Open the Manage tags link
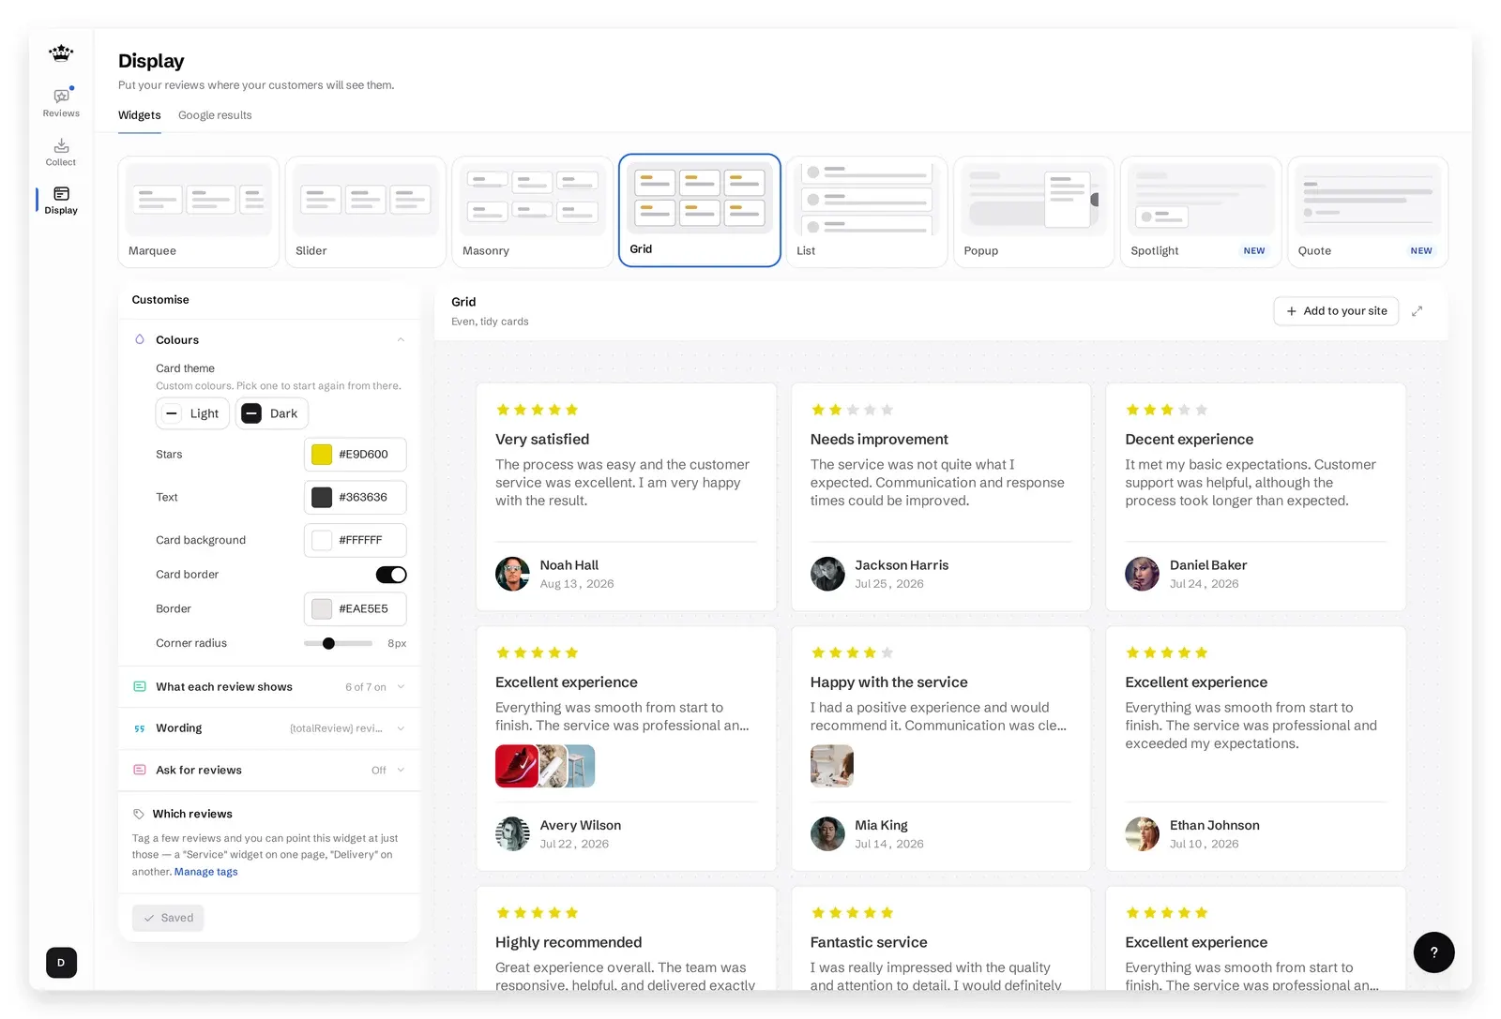The width and height of the screenshot is (1501, 1019). coord(205,872)
